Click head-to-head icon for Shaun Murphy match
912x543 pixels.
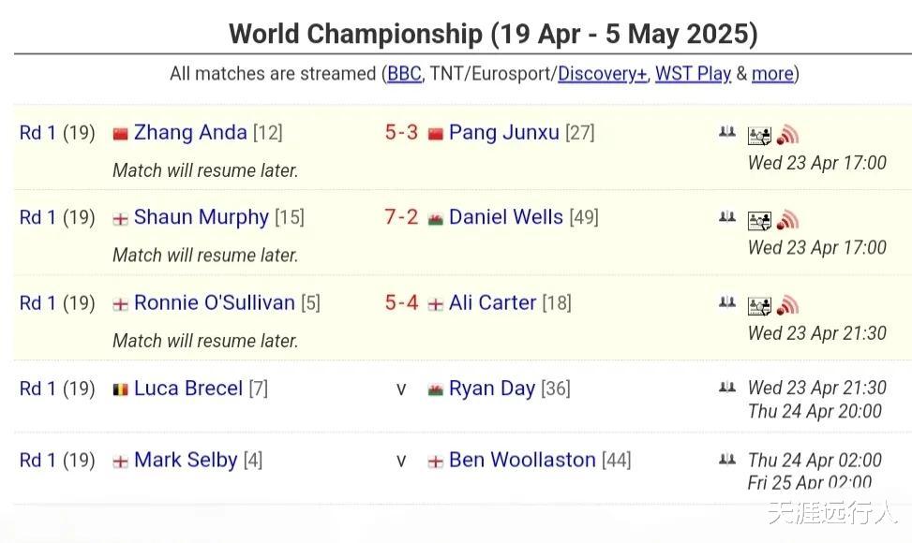[726, 217]
